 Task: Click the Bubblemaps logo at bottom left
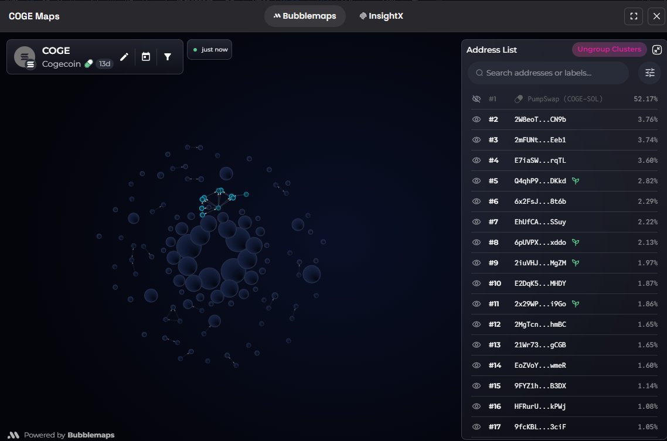[13, 435]
